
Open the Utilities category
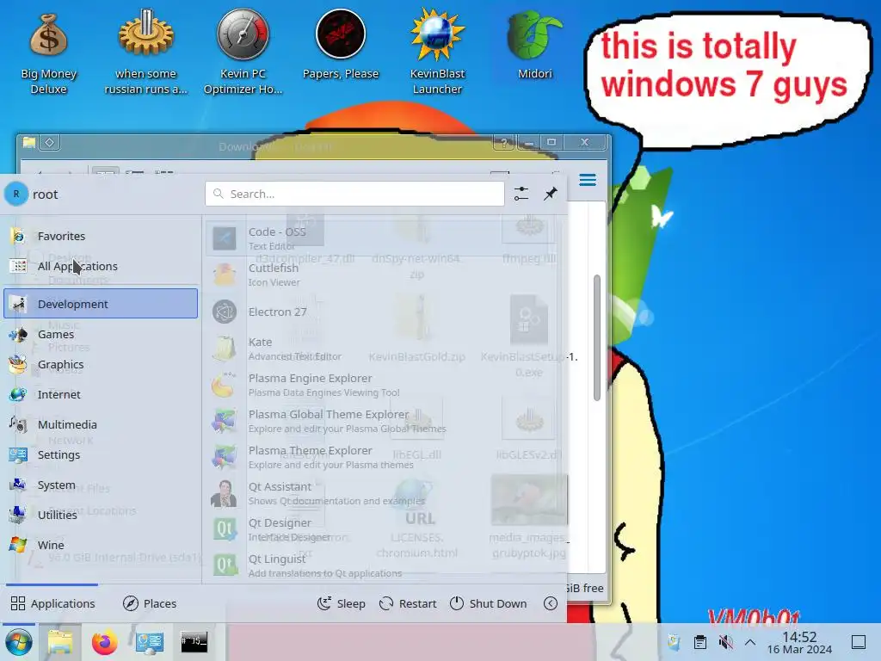coord(101,515)
